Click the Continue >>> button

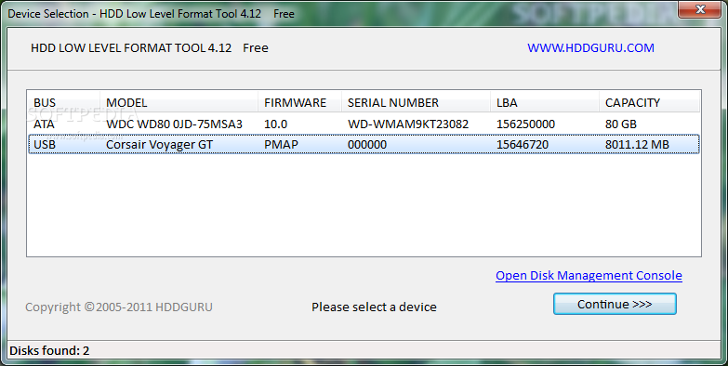click(x=615, y=305)
